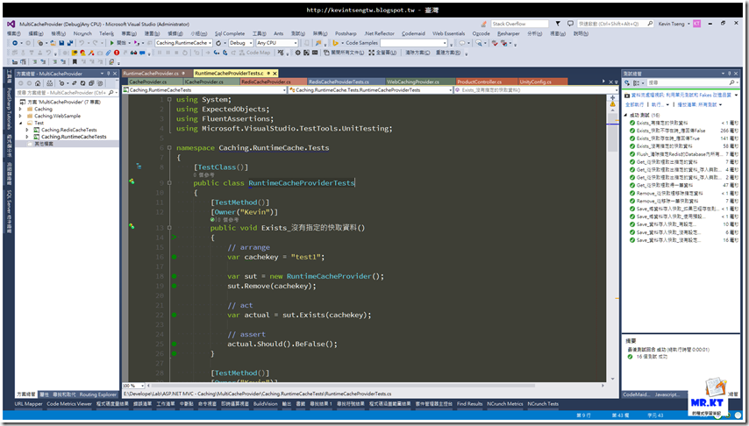Click the green Start debugging arrow

pyautogui.click(x=111, y=43)
